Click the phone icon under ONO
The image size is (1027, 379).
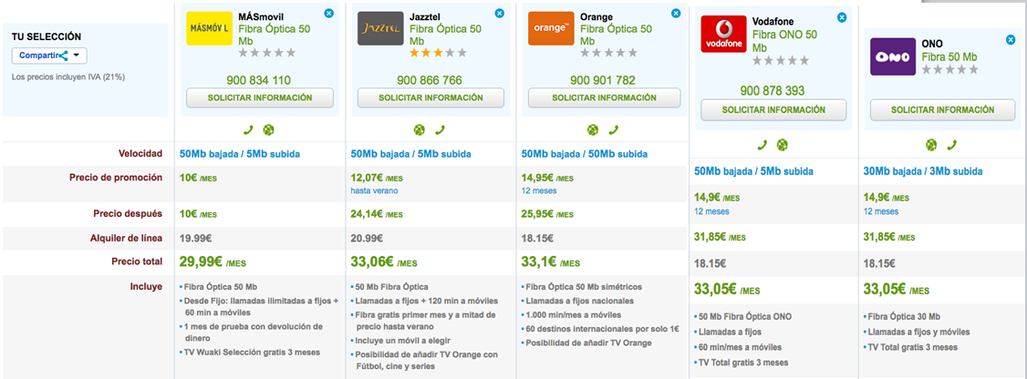(951, 145)
